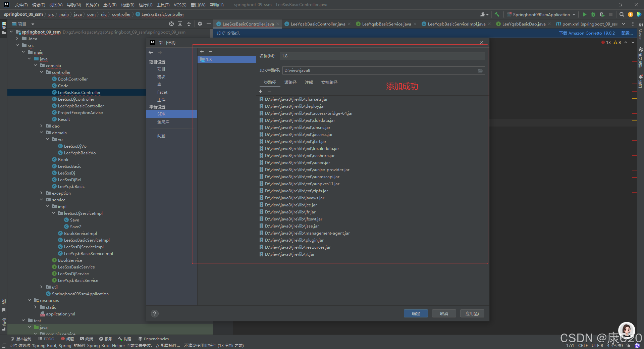644x349 pixels.
Task: Confirm changes with the 确定 button
Action: (416, 313)
